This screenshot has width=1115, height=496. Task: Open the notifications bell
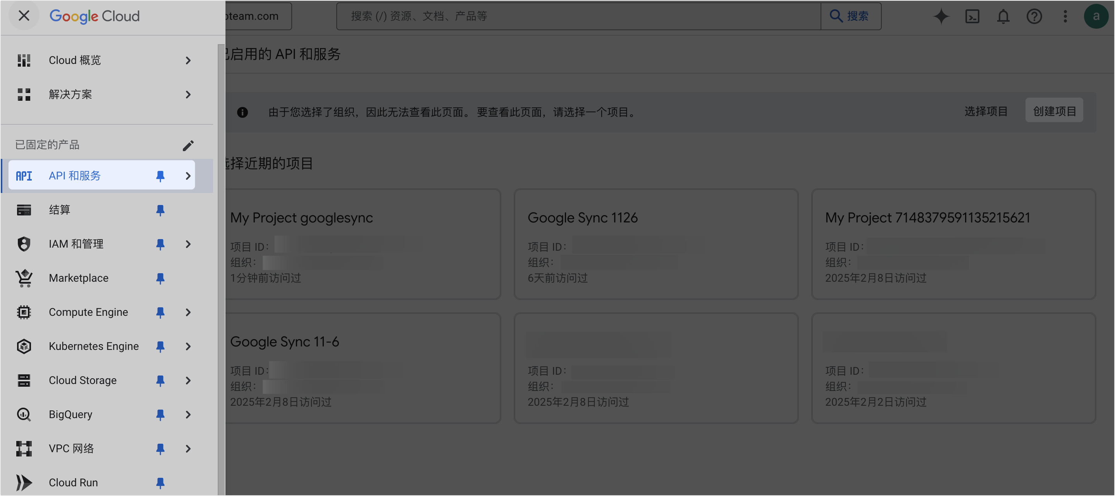click(1003, 16)
